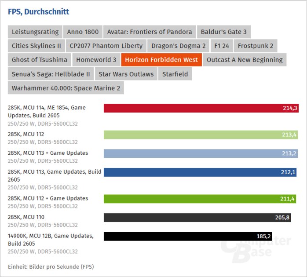
Task: Click the black 185,2 FPS bar
Action: pyautogui.click(x=188, y=237)
